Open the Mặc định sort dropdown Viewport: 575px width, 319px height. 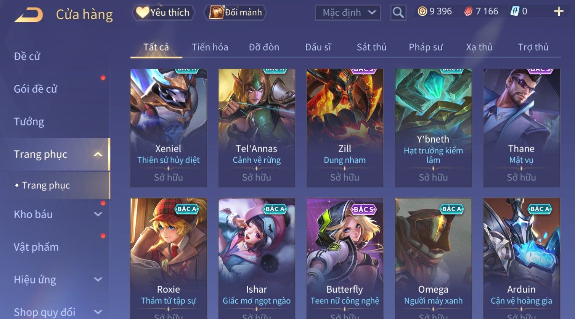[348, 13]
